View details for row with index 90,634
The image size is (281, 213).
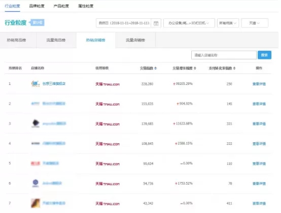click(x=259, y=164)
